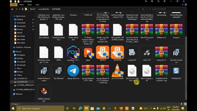
Task: Expand address bar history dropdown
Action: (139, 9)
